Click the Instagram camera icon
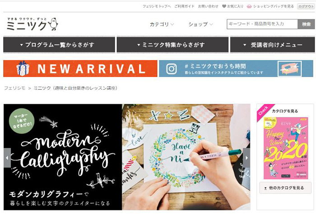Viewport: 316px width, 214px height. click(172, 69)
